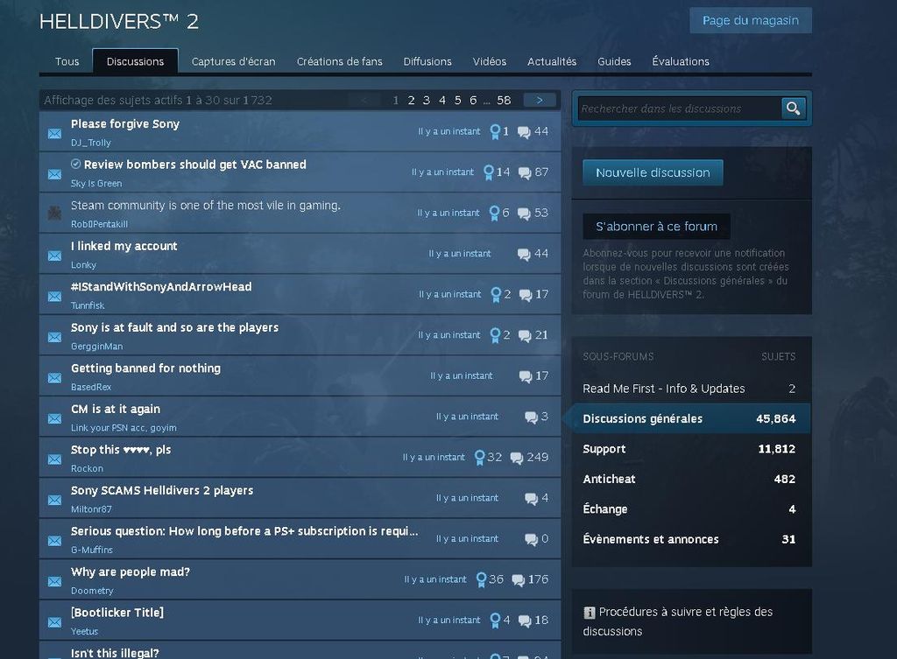Open the 'Support' sub-forum
Screen dimensions: 897x659
coord(691,449)
